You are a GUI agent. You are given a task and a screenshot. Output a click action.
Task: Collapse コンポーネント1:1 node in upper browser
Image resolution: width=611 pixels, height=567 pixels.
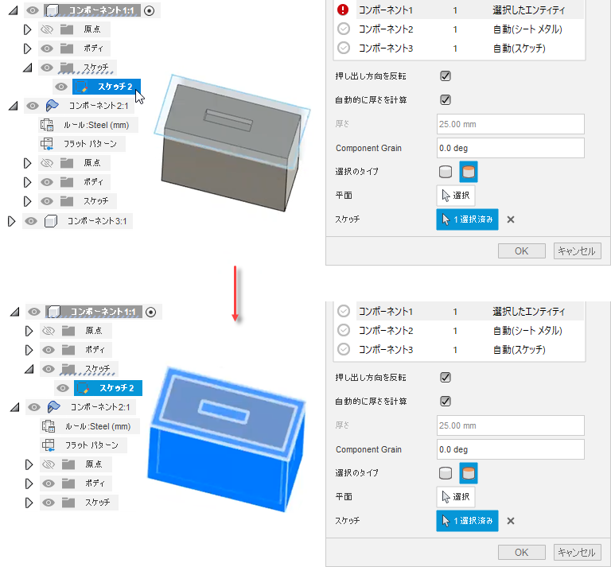coord(14,10)
